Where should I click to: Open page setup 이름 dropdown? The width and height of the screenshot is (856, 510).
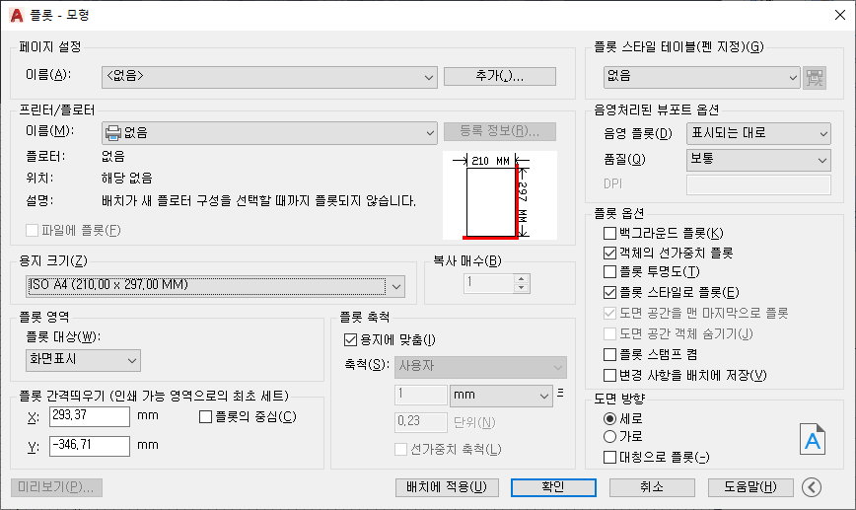[269, 77]
